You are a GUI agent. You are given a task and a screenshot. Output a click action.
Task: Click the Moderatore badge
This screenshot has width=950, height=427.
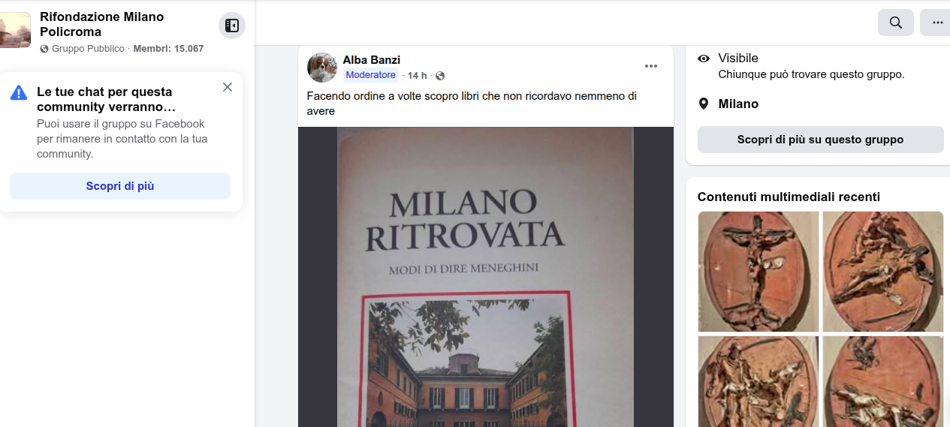click(371, 75)
